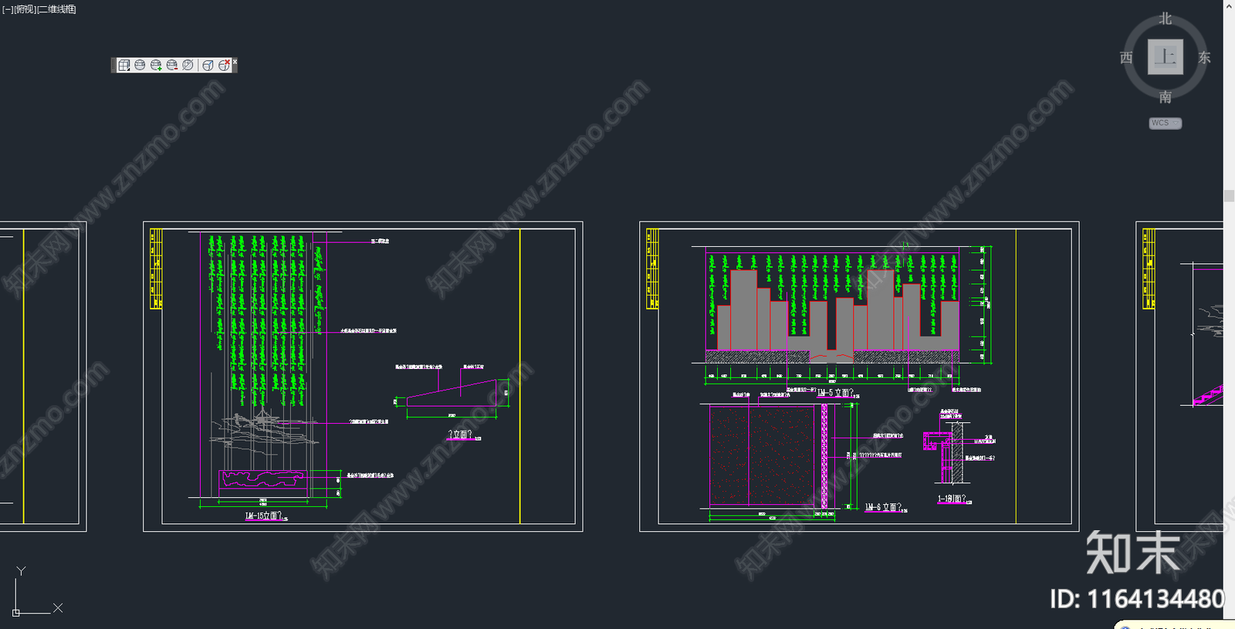
Task: Close the floating toolbar with its X
Action: pos(235,61)
